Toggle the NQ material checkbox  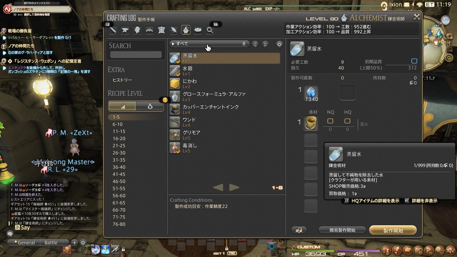(330, 121)
